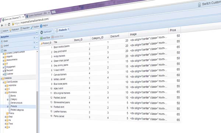Click the price 60 cell of Military Jacket
Viewport: 221px width, 133px height.
pyautogui.click(x=178, y=75)
